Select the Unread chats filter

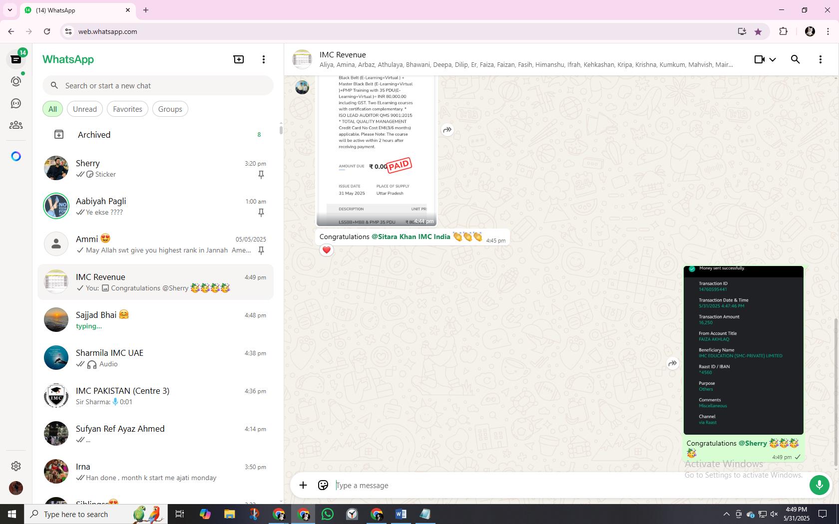pyautogui.click(x=85, y=109)
